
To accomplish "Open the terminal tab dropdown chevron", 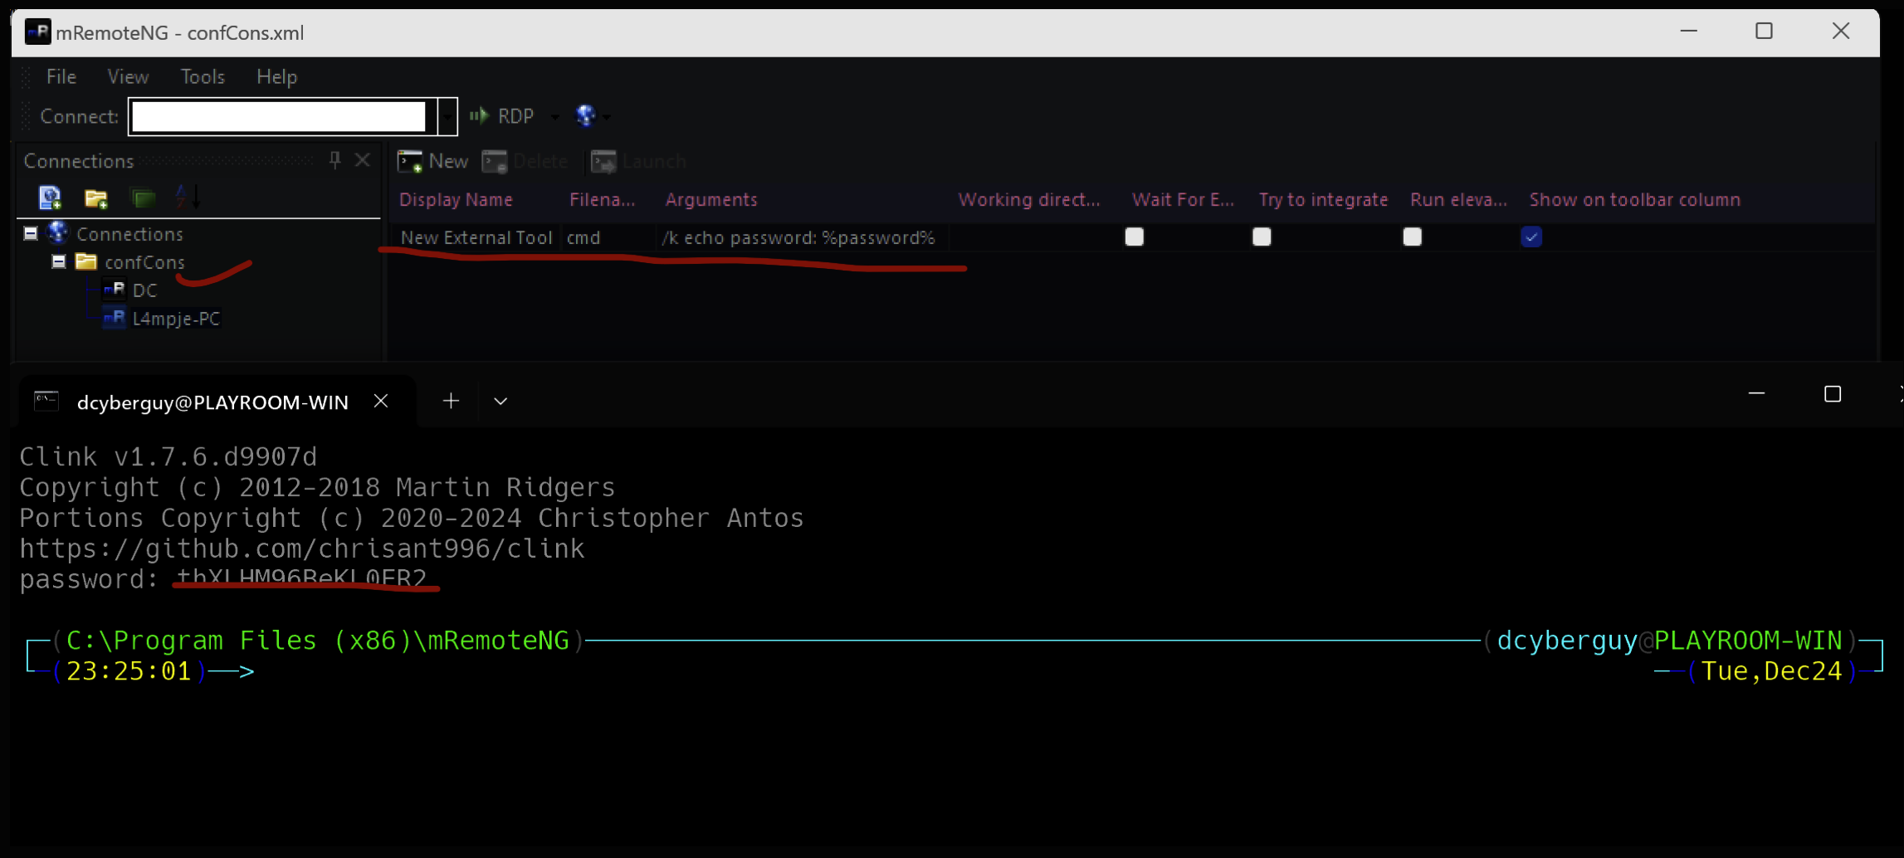I will (x=500, y=402).
